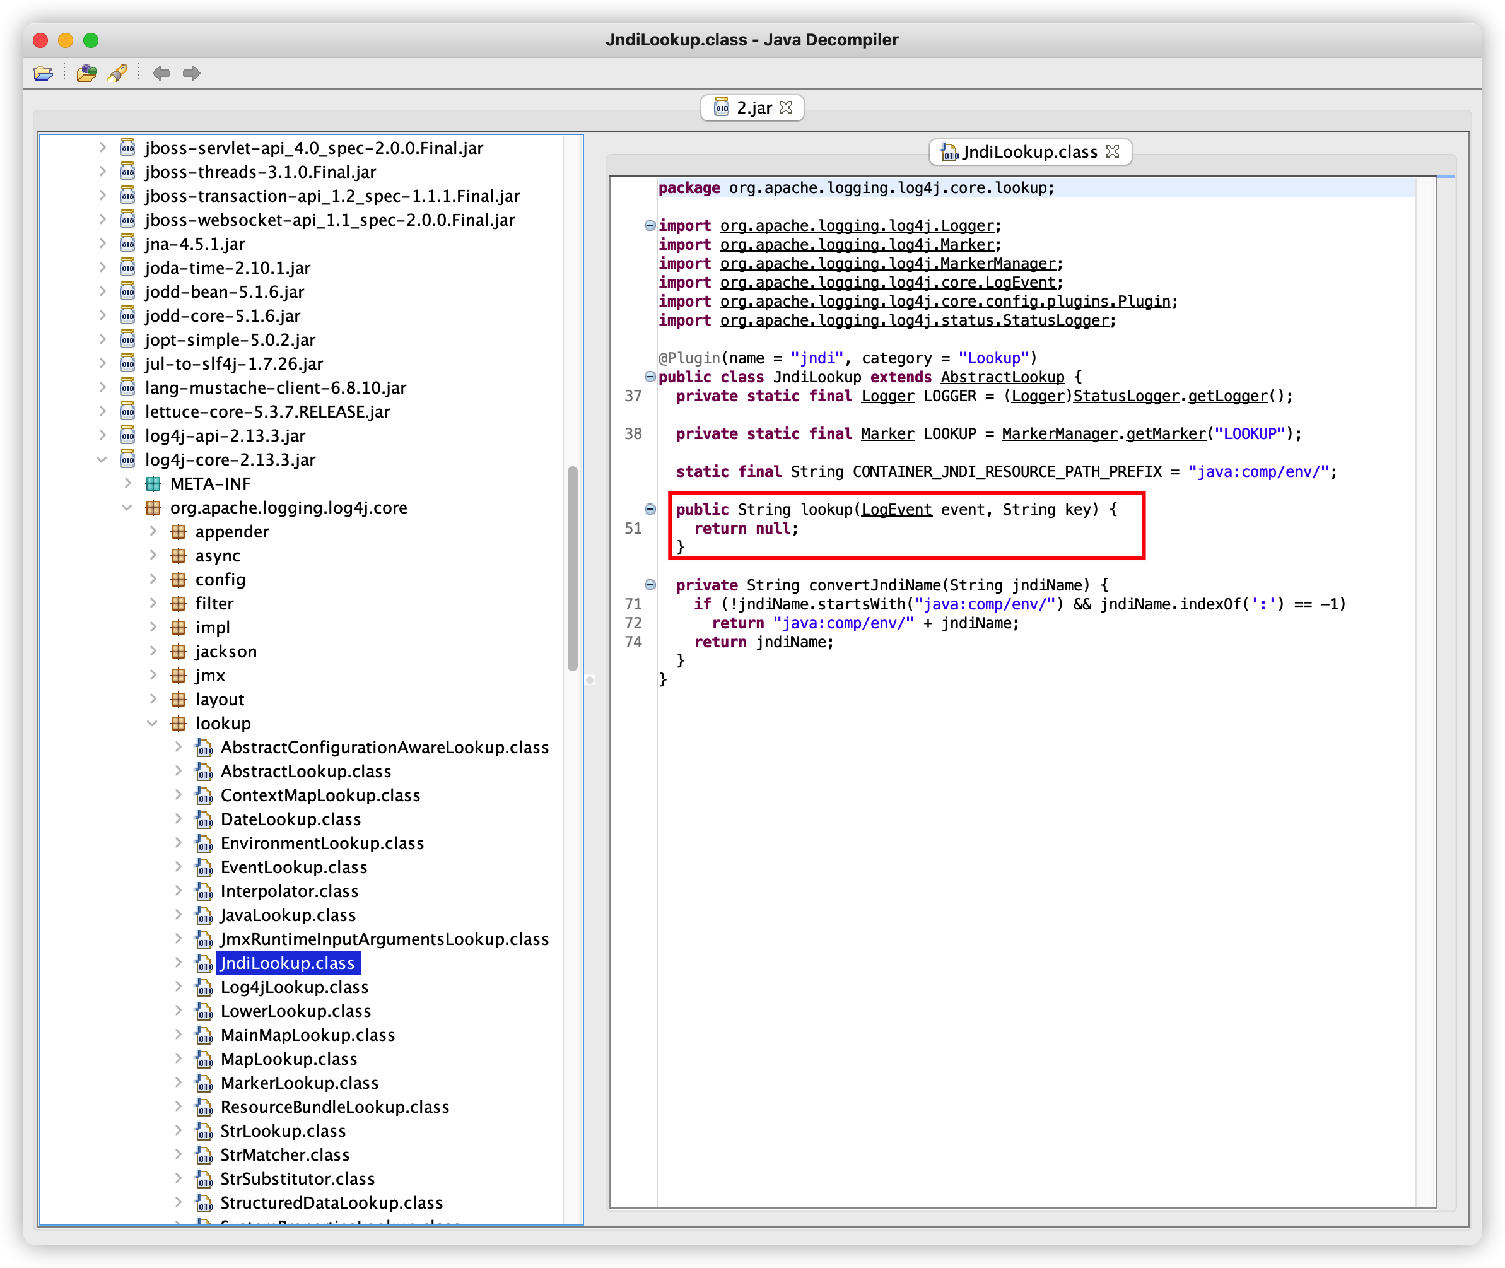Viewport: 1505px width, 1268px height.
Task: Click the log4j-core-2.13.3.jar file icon
Action: coord(128,459)
